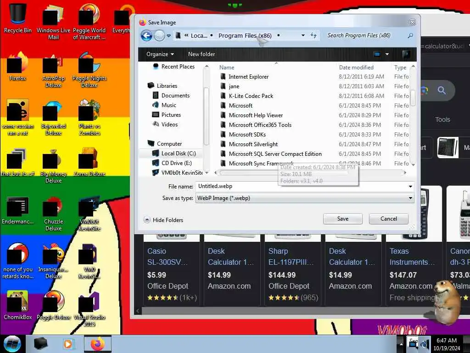This screenshot has width=470, height=353.
Task: Click the Change your view icon
Action: click(377, 54)
